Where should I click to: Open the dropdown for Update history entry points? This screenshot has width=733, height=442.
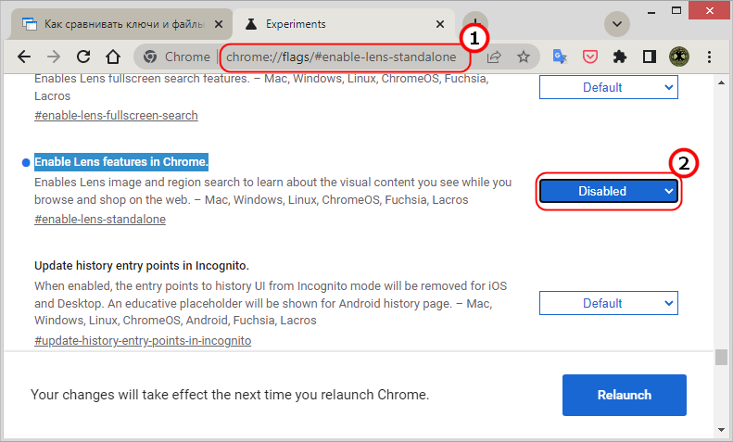(x=609, y=303)
